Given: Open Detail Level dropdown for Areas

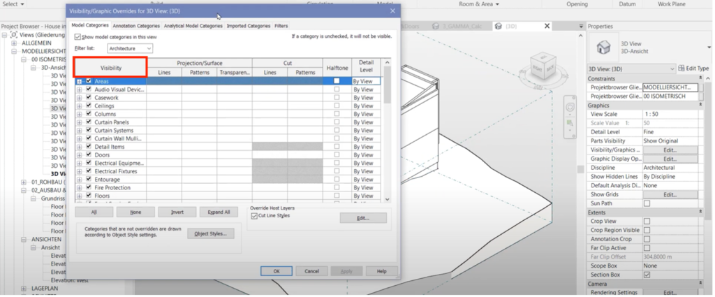Looking at the screenshot, I should click(x=366, y=81).
